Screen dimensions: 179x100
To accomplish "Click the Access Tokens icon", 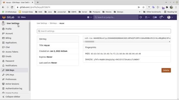I will [x=3, y=52].
